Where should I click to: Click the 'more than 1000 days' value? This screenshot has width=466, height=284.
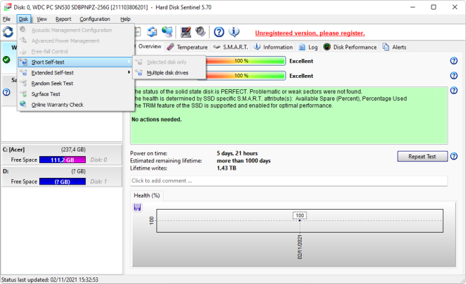[243, 161]
